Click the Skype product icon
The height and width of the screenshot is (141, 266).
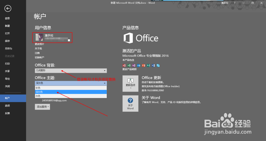(x=158, y=65)
